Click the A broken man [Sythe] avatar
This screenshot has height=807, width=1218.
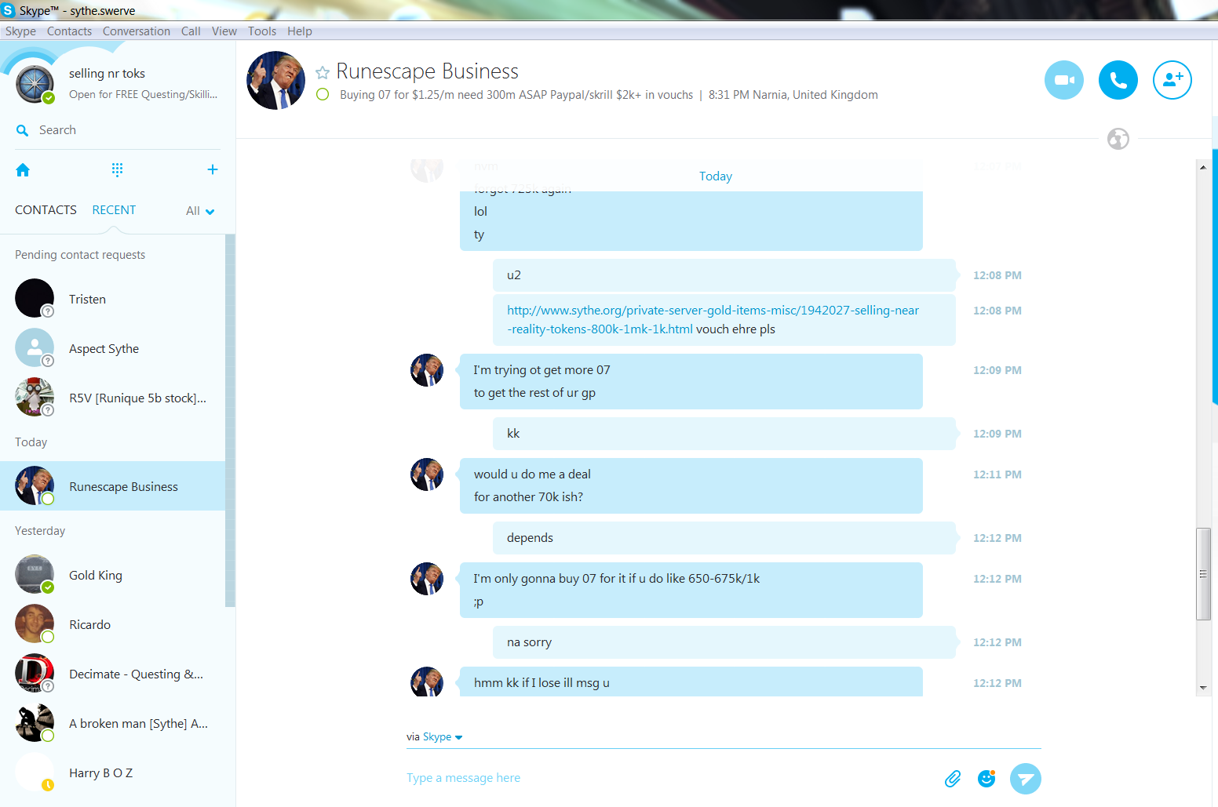(35, 722)
